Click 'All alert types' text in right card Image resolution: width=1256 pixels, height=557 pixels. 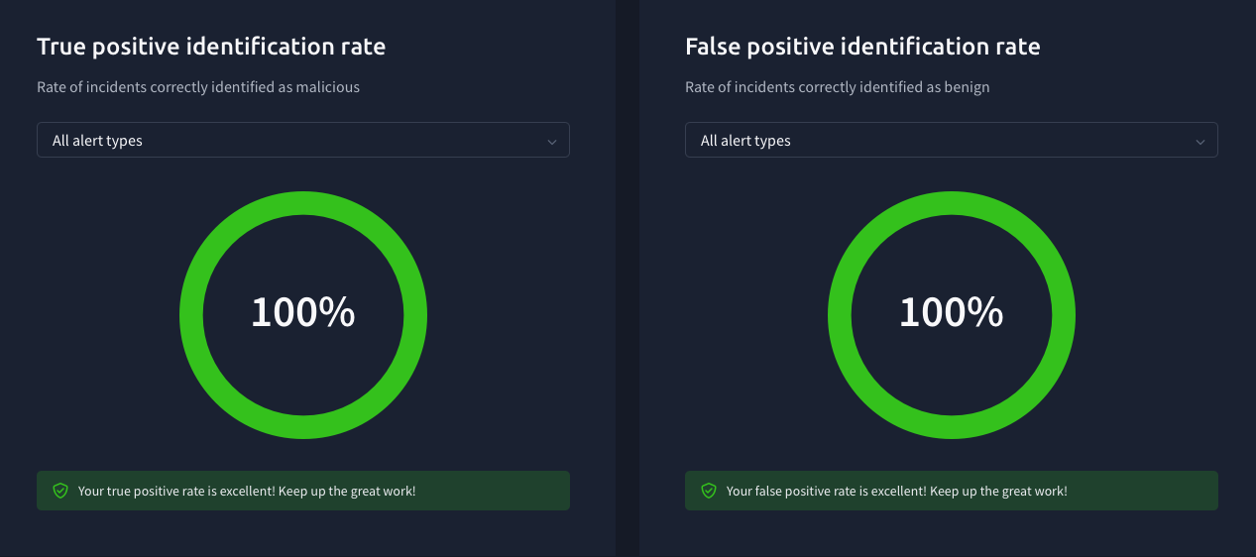(745, 141)
